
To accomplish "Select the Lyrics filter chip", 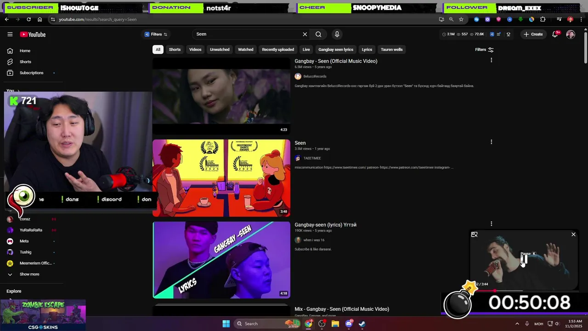I will [x=367, y=50].
